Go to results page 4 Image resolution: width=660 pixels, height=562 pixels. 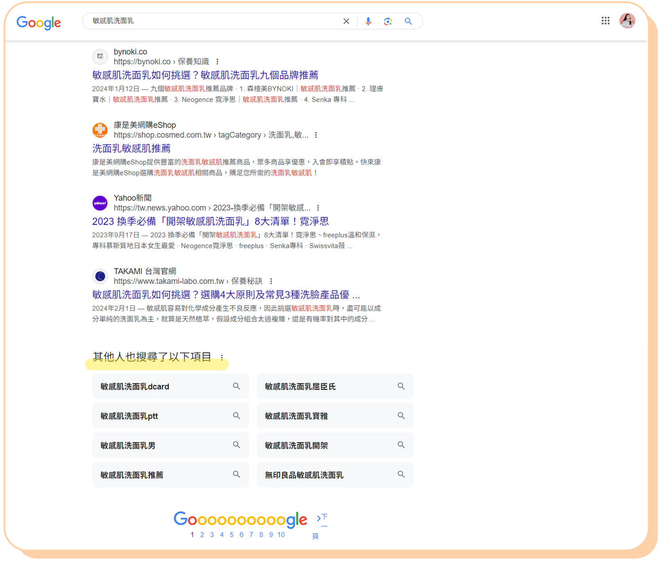click(222, 535)
